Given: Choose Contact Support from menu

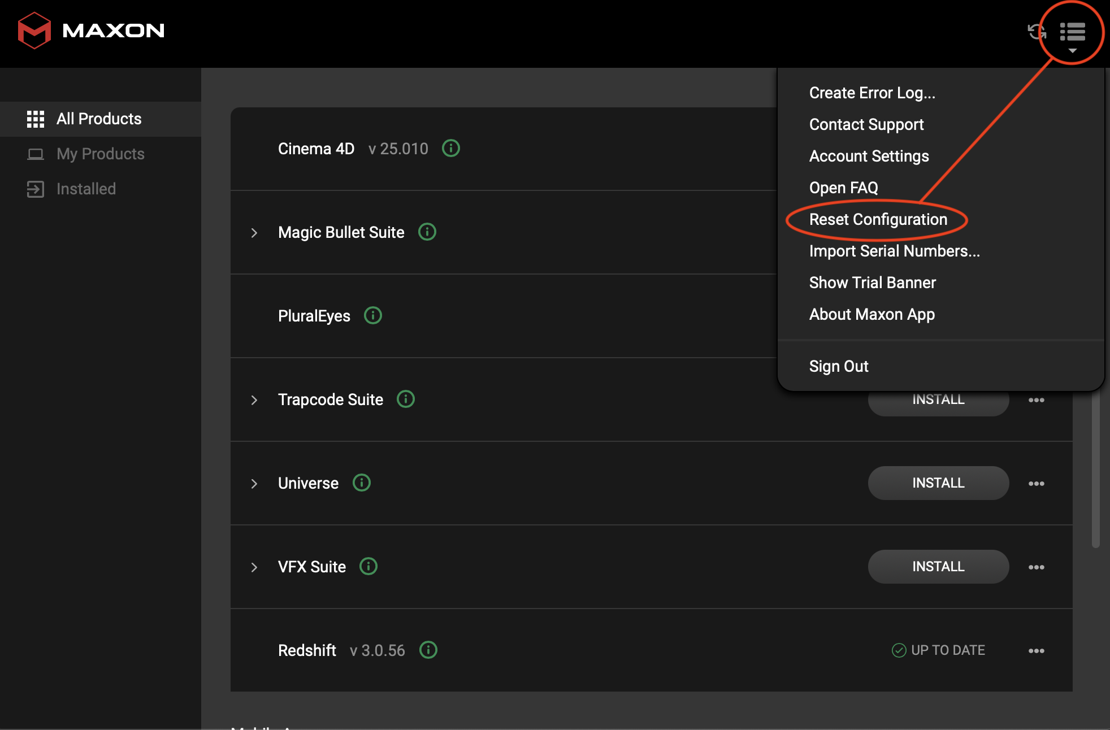Looking at the screenshot, I should (x=866, y=124).
